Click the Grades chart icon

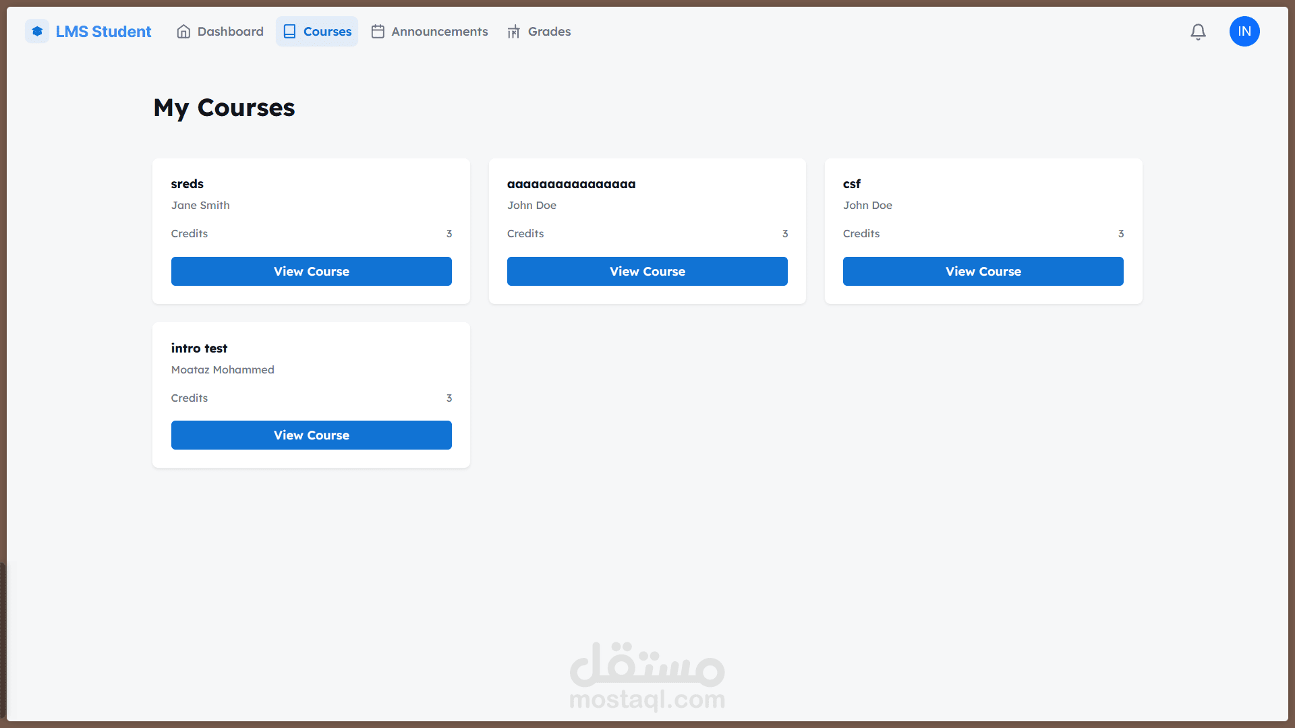514,32
